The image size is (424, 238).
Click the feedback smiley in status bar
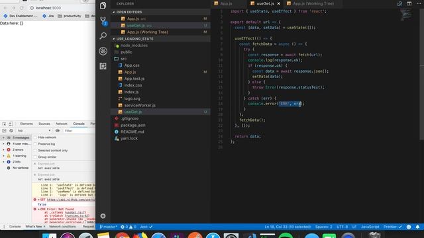click(409, 227)
